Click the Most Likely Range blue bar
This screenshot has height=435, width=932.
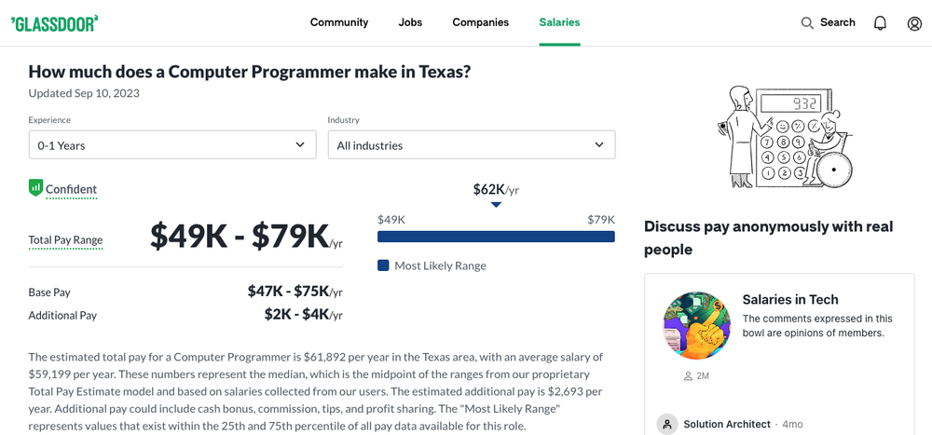[x=496, y=237]
